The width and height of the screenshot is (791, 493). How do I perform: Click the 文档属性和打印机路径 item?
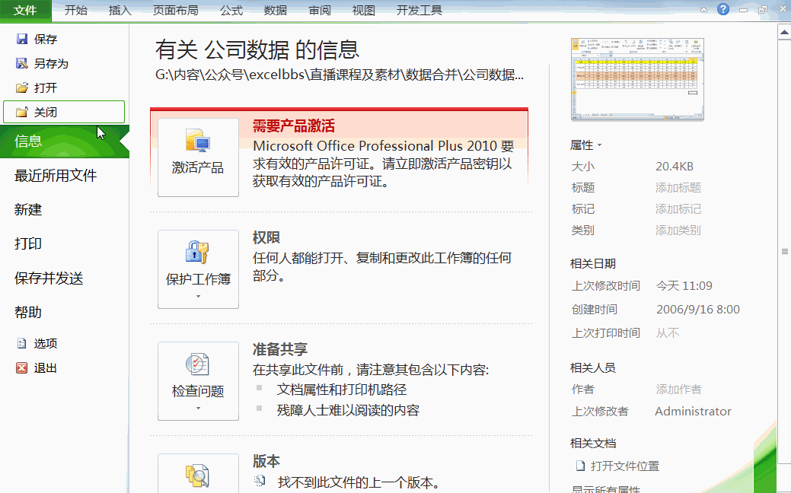point(342,390)
